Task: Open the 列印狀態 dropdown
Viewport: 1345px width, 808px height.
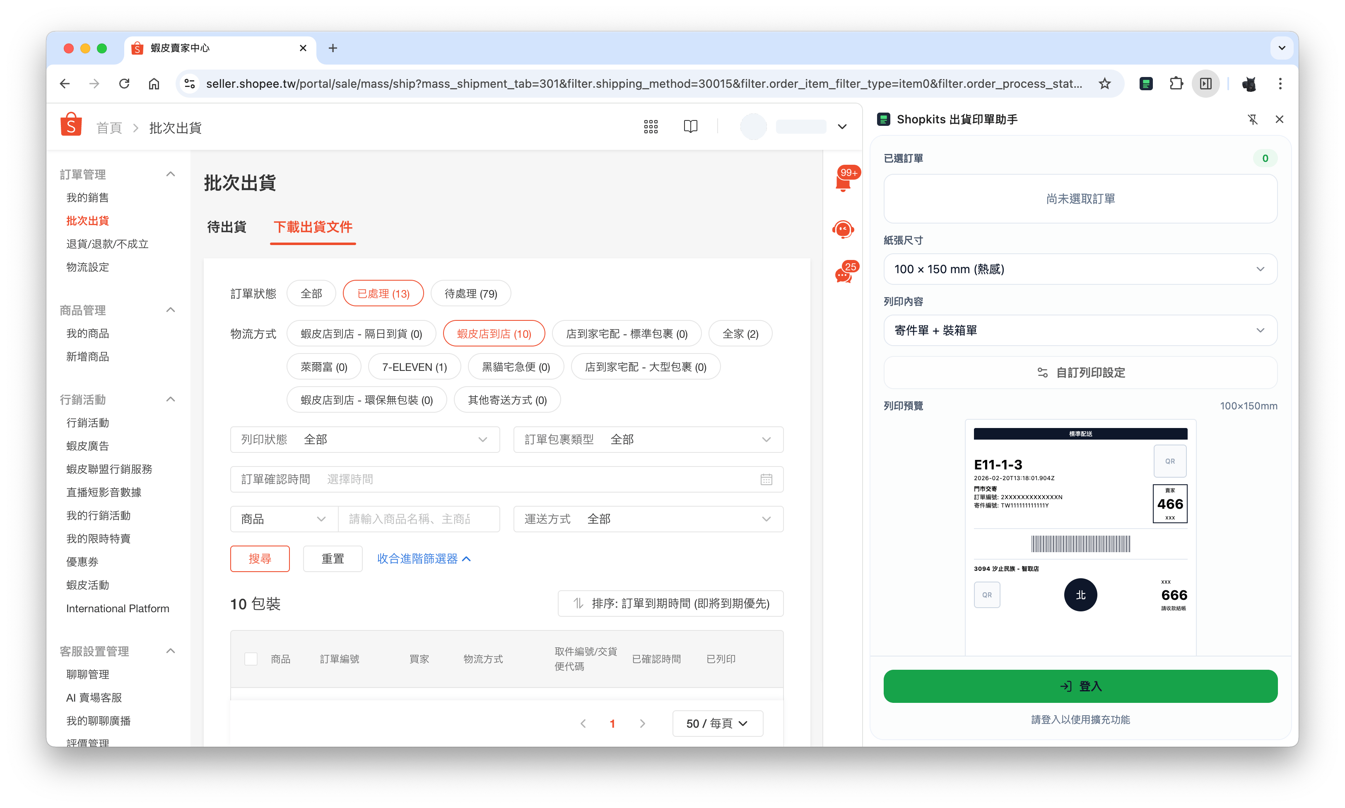Action: click(365, 439)
